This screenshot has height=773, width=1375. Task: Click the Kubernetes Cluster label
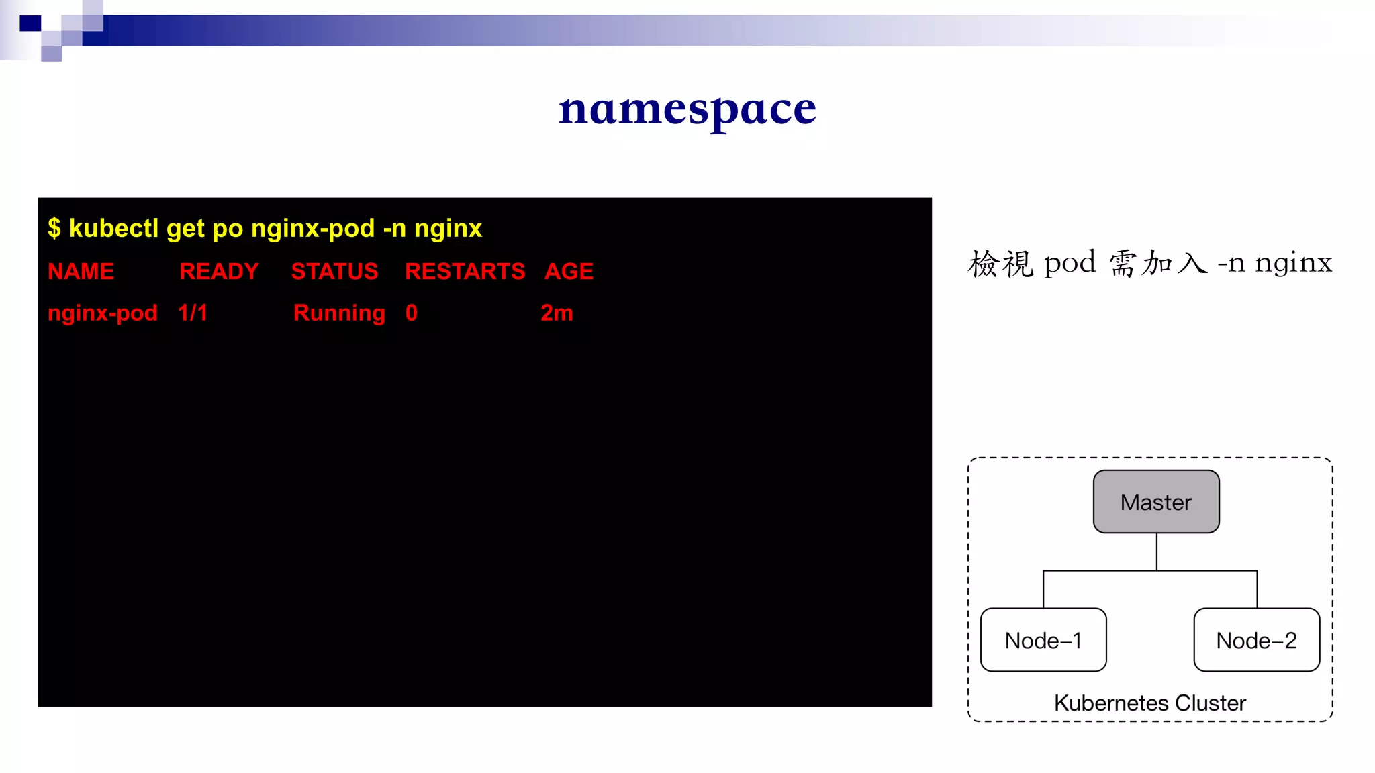(x=1149, y=703)
